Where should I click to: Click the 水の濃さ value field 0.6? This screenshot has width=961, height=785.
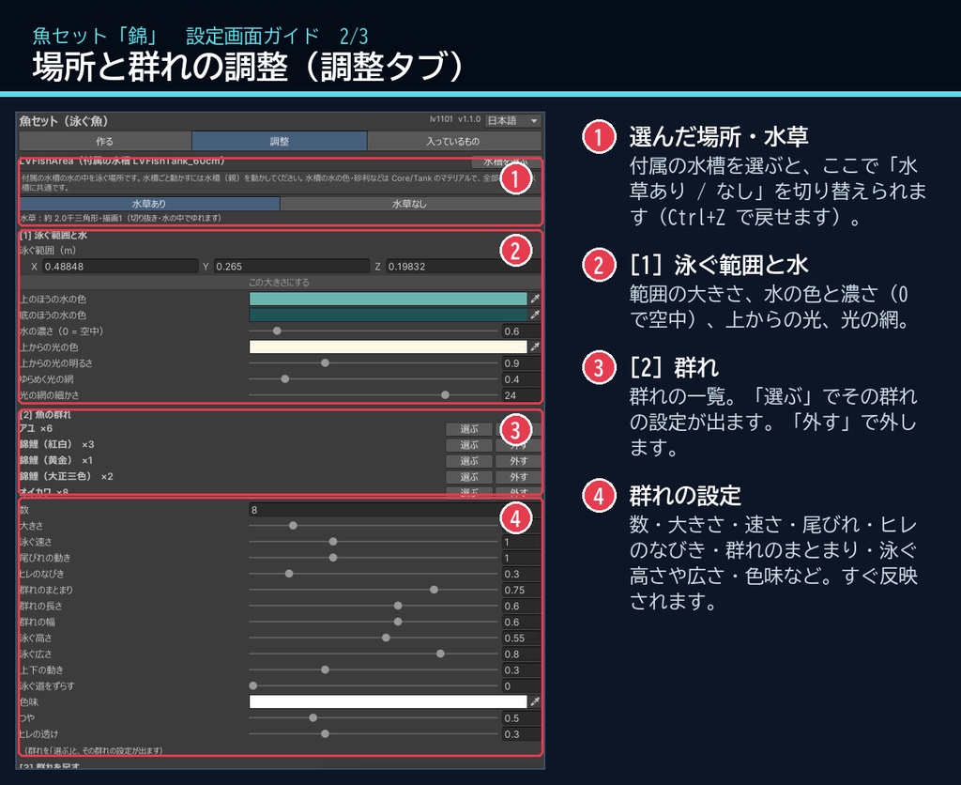(521, 331)
